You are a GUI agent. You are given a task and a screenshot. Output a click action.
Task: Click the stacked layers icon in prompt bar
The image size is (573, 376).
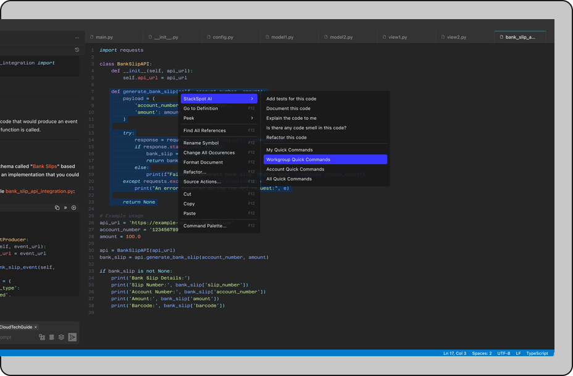point(61,337)
